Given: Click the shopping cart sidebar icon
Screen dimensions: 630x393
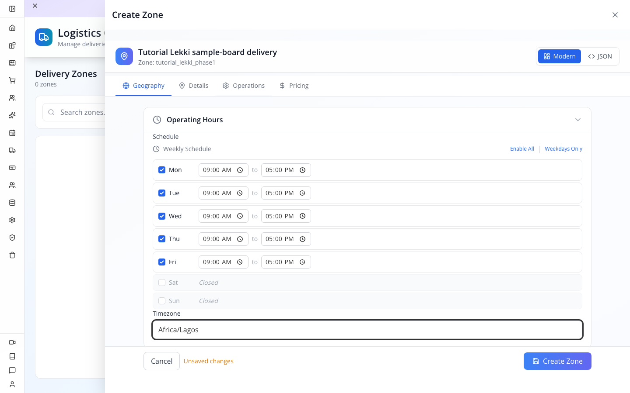Looking at the screenshot, I should [x=12, y=80].
